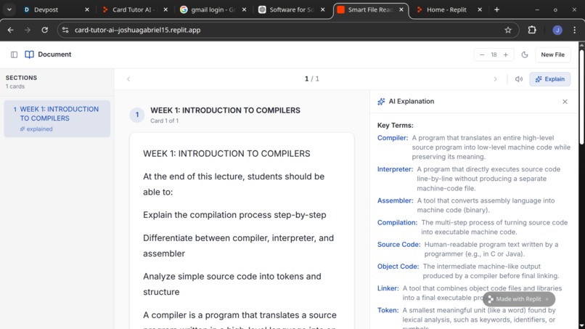
Task: Close the gmail login tab
Action: pyautogui.click(x=244, y=9)
